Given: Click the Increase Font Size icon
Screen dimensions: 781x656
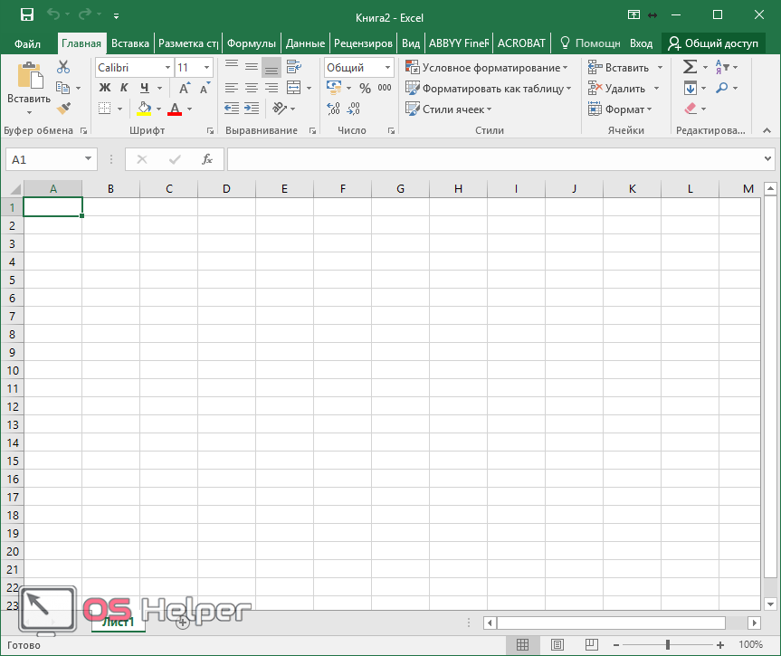Looking at the screenshot, I should click(185, 88).
